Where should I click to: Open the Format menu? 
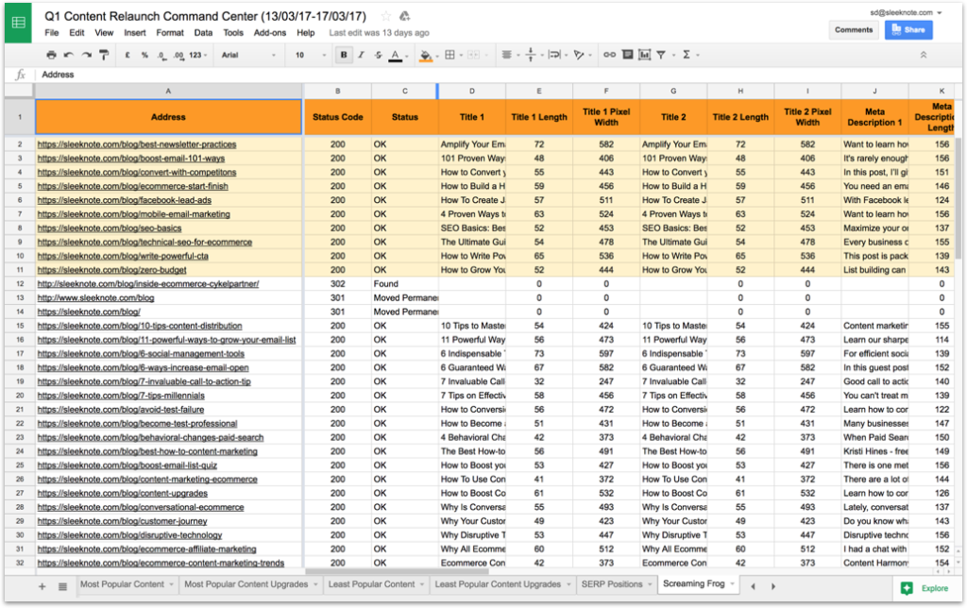(170, 33)
